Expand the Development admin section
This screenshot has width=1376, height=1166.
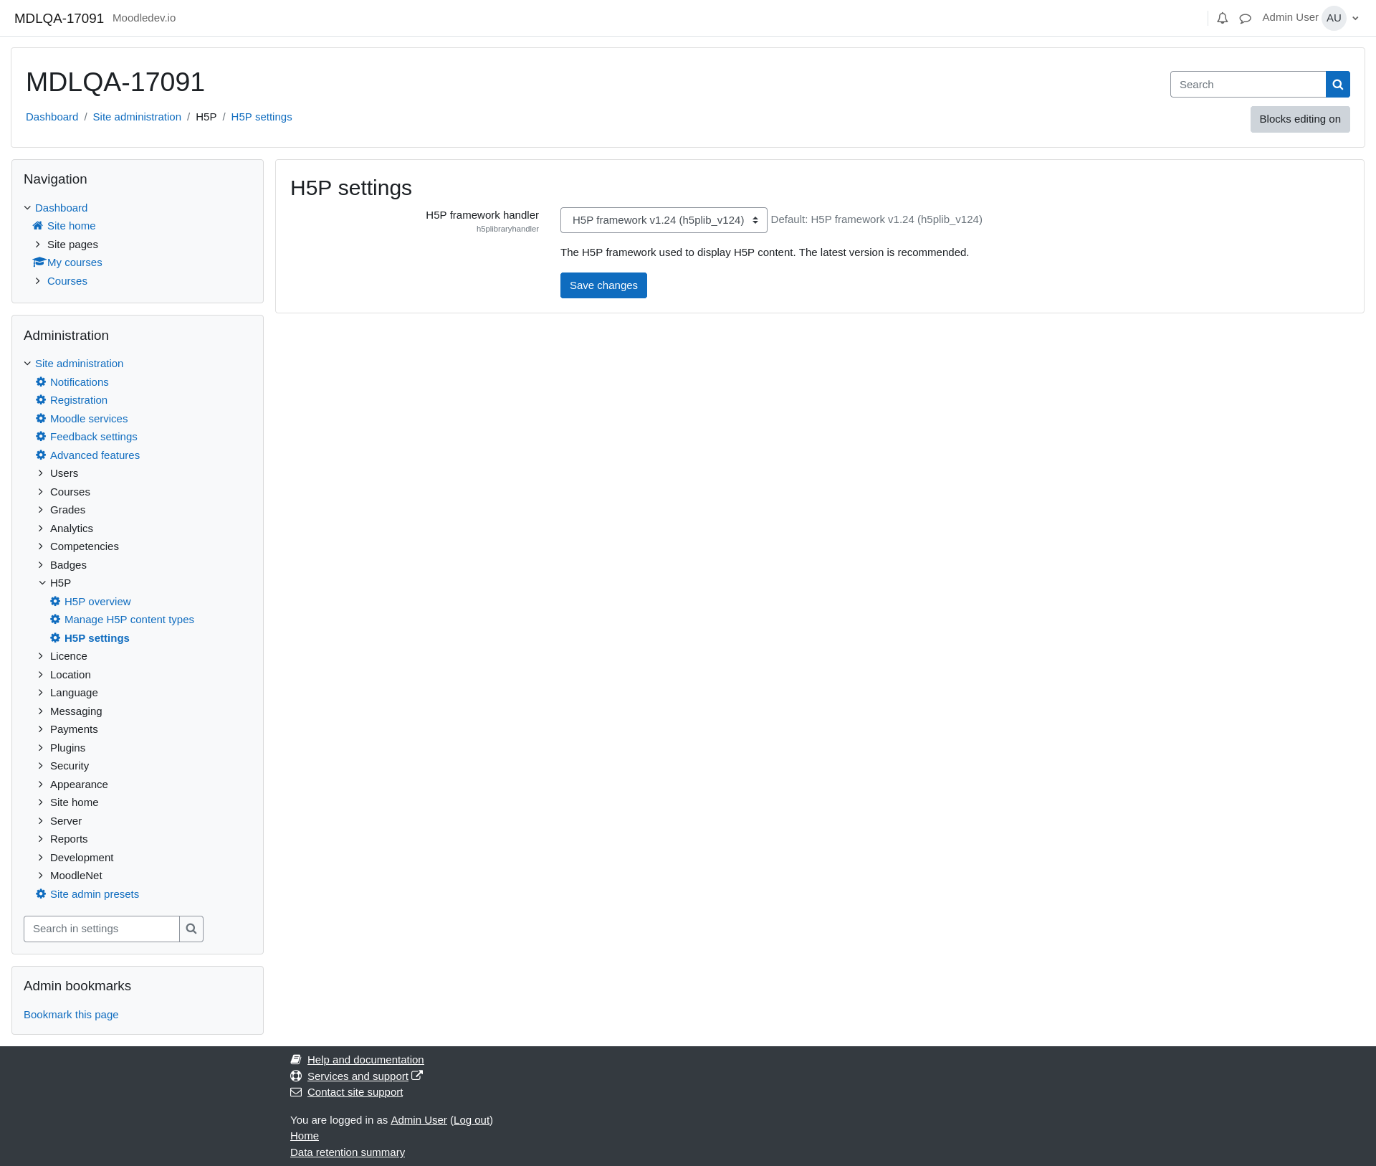41,858
